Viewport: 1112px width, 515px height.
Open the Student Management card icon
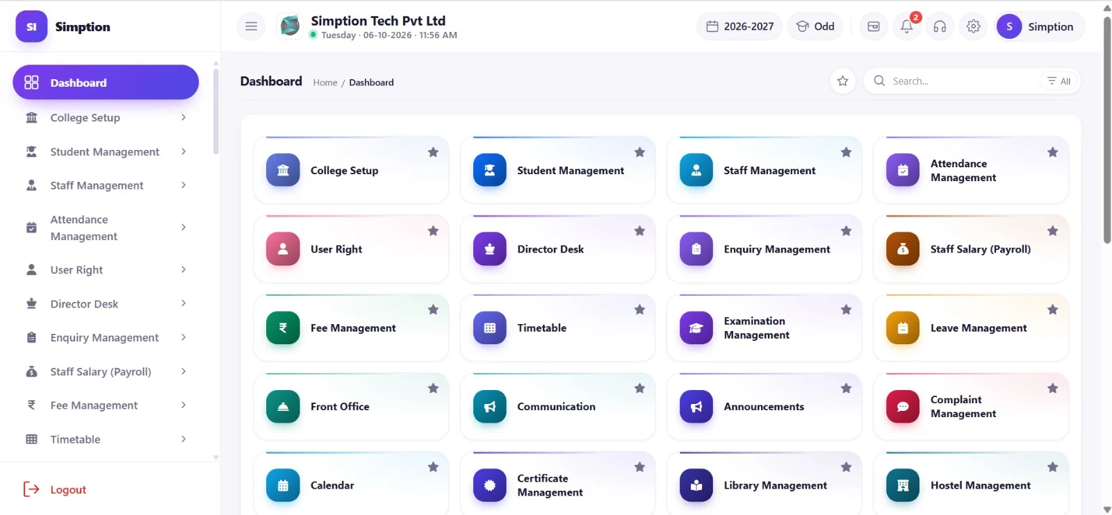click(x=490, y=170)
